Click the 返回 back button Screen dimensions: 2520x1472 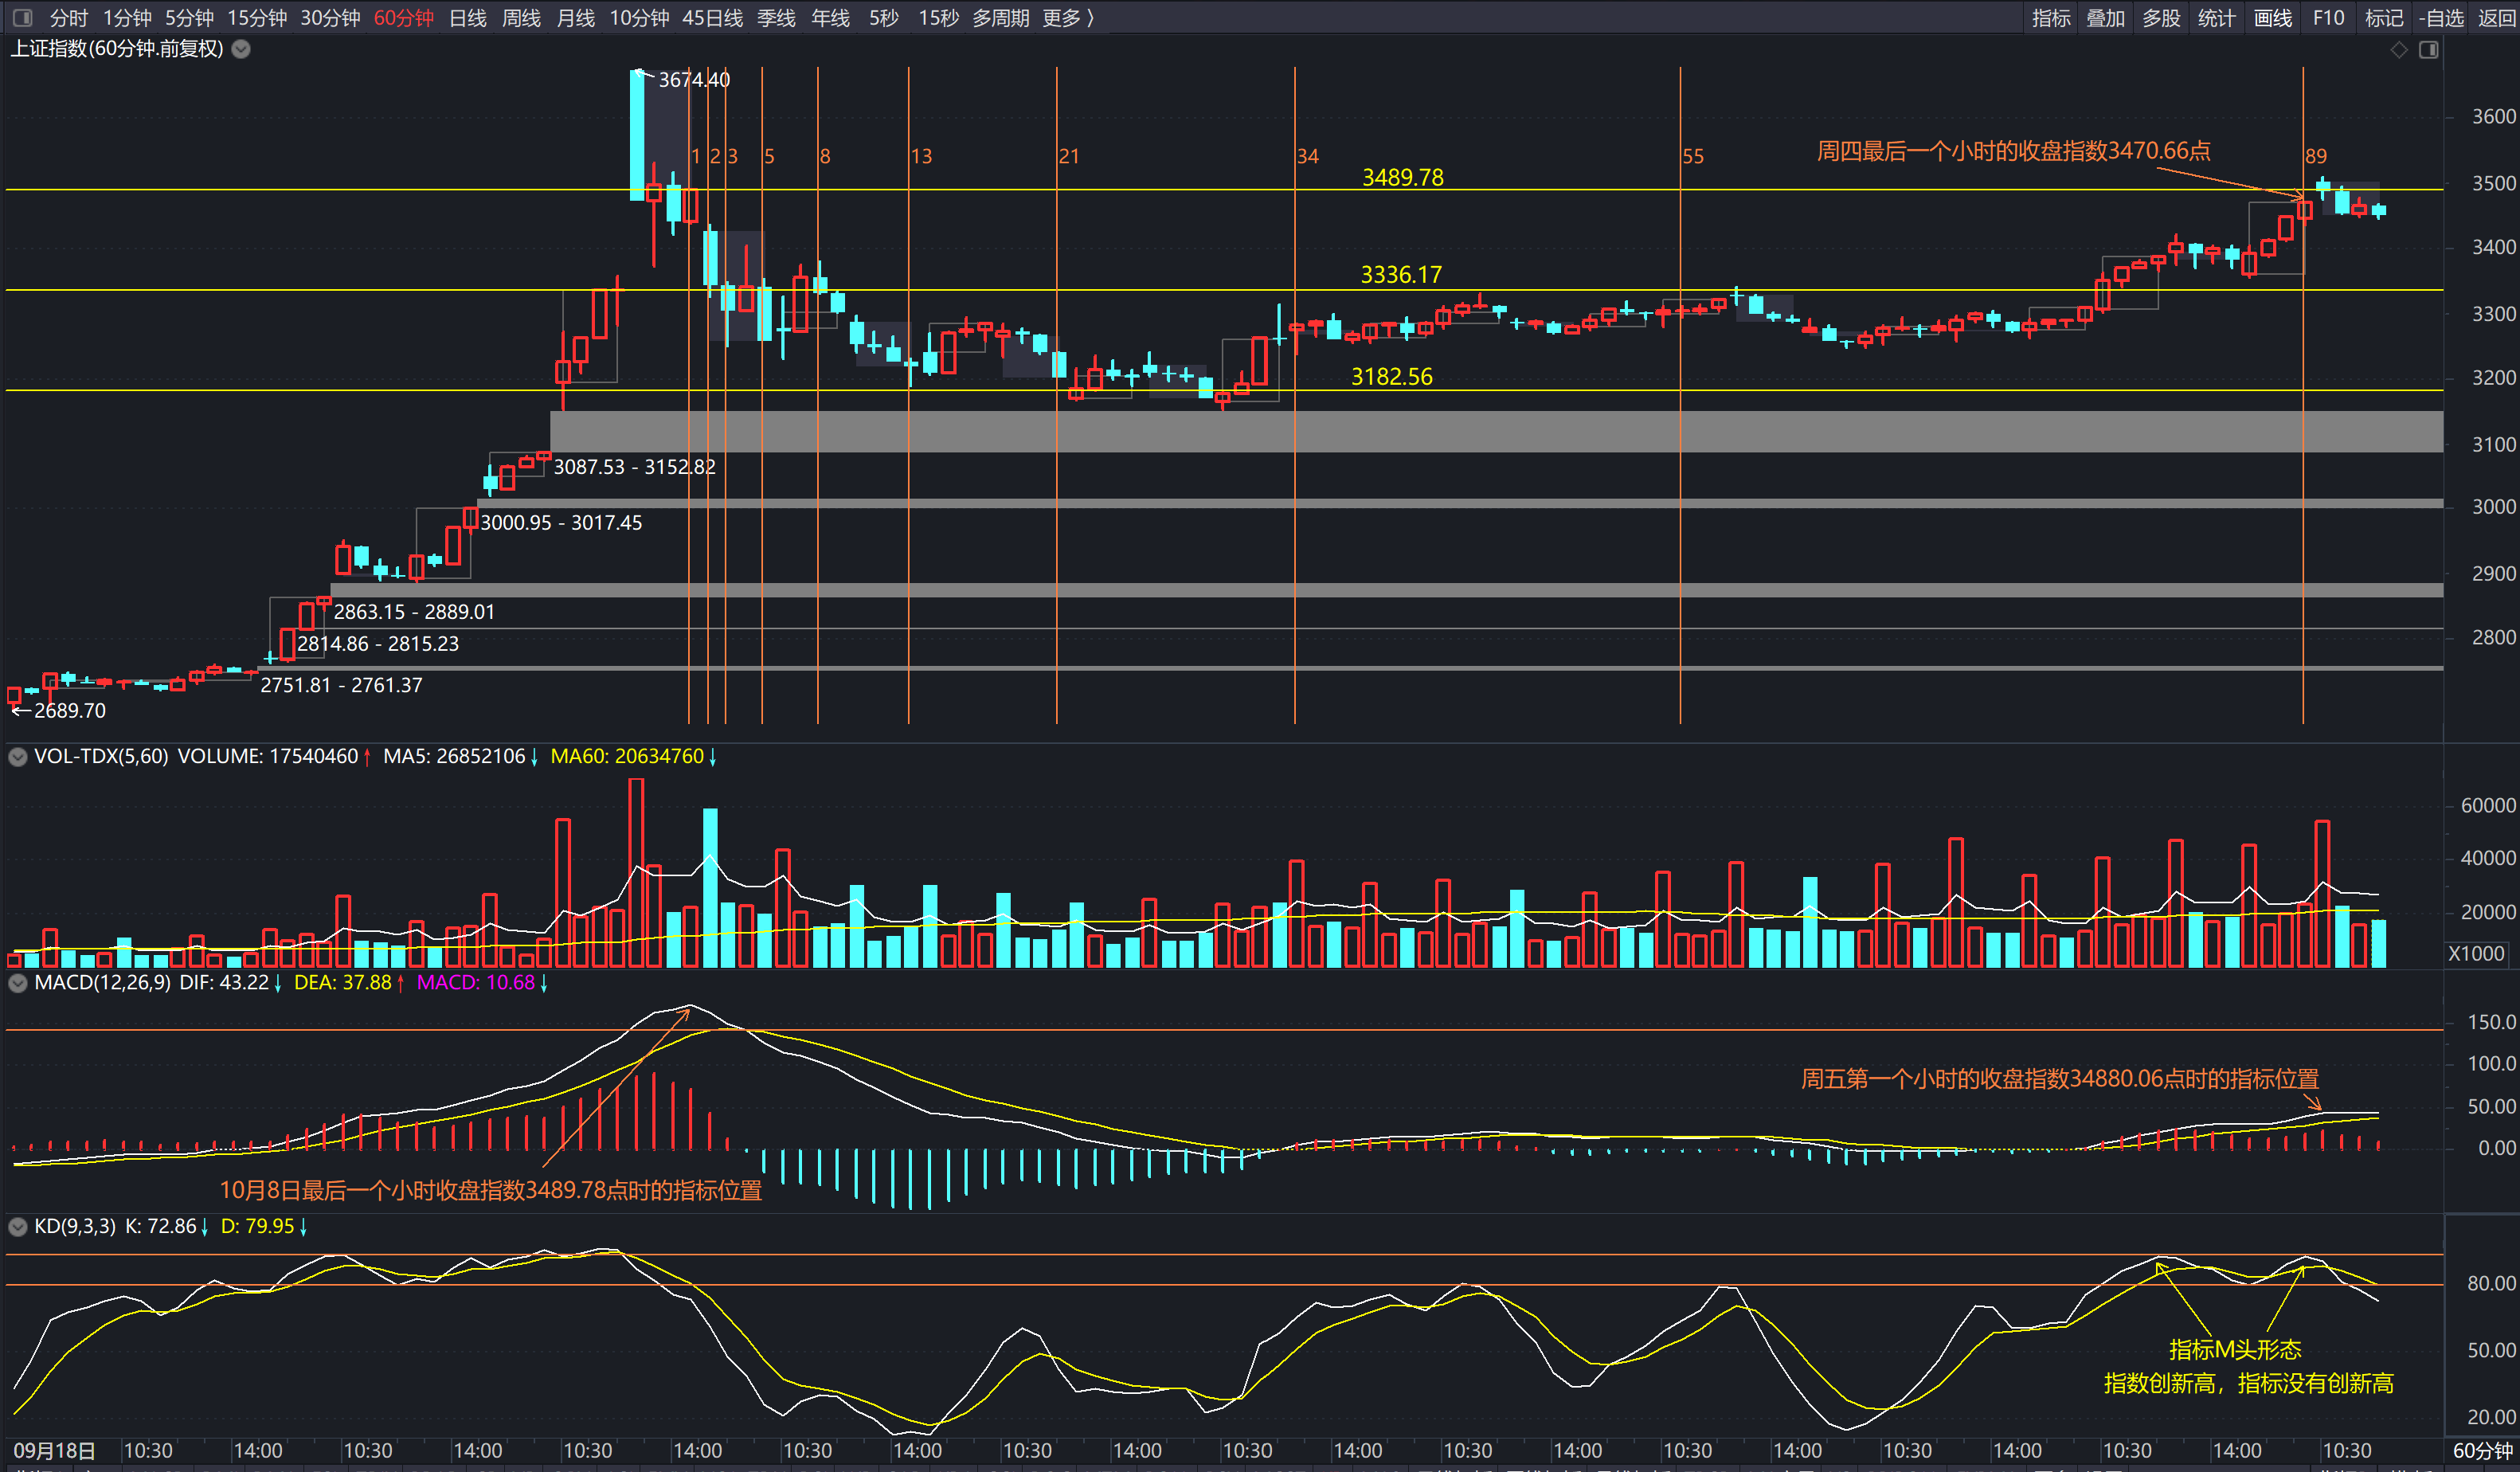2497,18
